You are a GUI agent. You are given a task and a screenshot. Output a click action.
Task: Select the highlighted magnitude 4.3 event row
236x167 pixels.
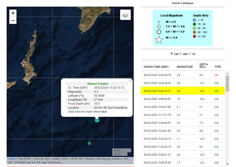(183, 91)
